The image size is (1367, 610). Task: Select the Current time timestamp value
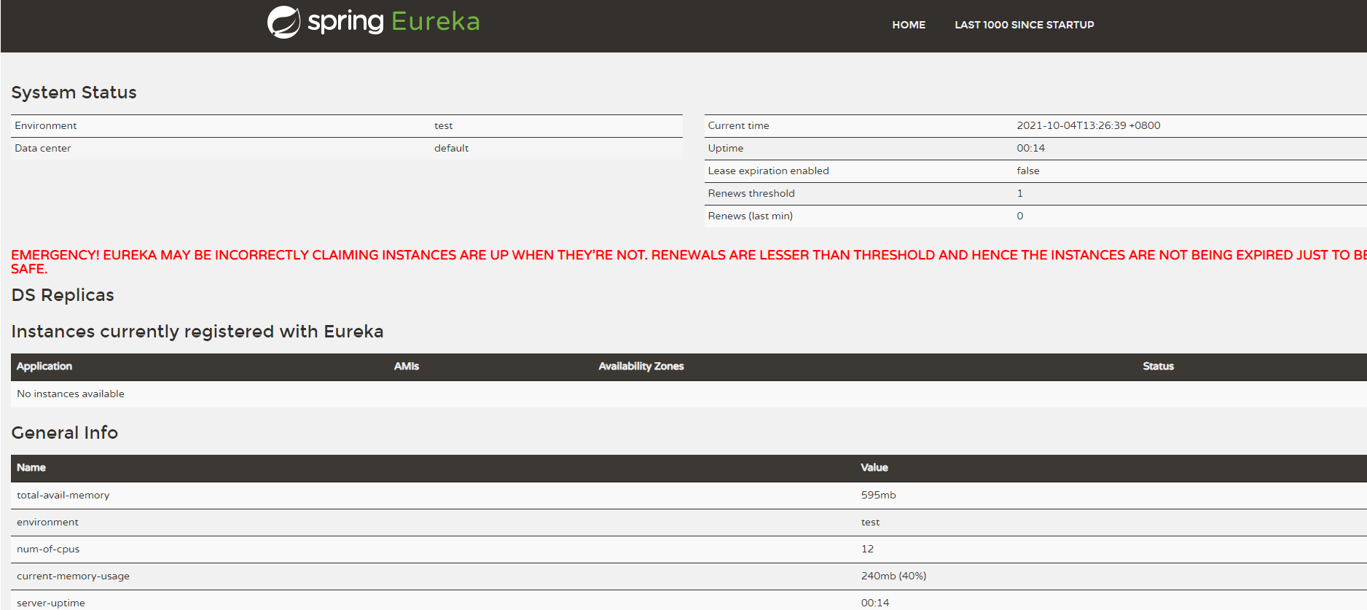coord(1088,125)
